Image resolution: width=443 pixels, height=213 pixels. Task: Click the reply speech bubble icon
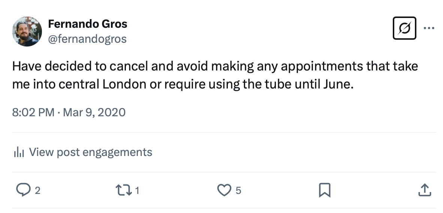point(23,190)
